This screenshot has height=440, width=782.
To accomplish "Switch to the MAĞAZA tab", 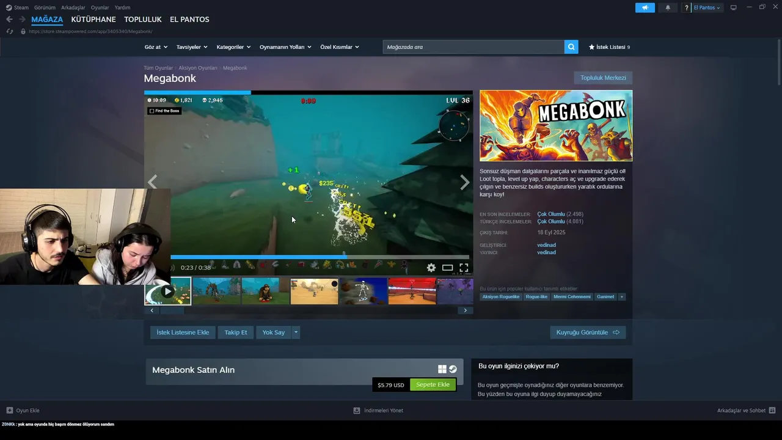I will [47, 20].
